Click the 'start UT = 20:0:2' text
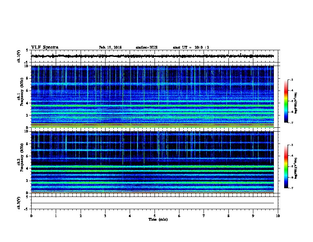 tap(191, 47)
